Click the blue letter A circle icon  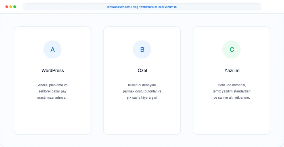coord(53,49)
